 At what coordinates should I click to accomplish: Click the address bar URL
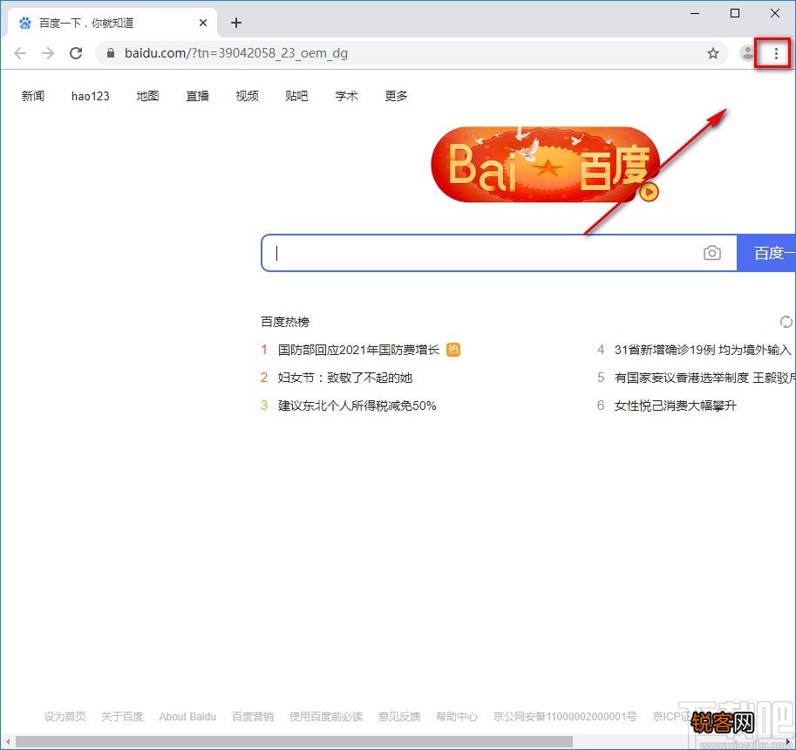[236, 53]
